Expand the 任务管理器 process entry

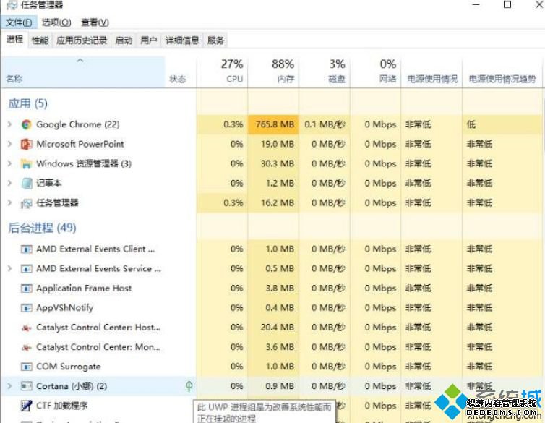point(9,203)
